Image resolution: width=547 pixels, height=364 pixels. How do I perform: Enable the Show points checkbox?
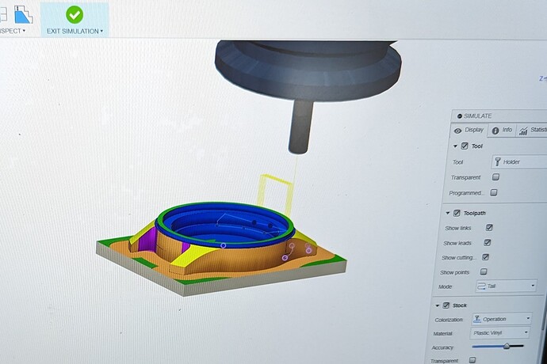click(484, 271)
